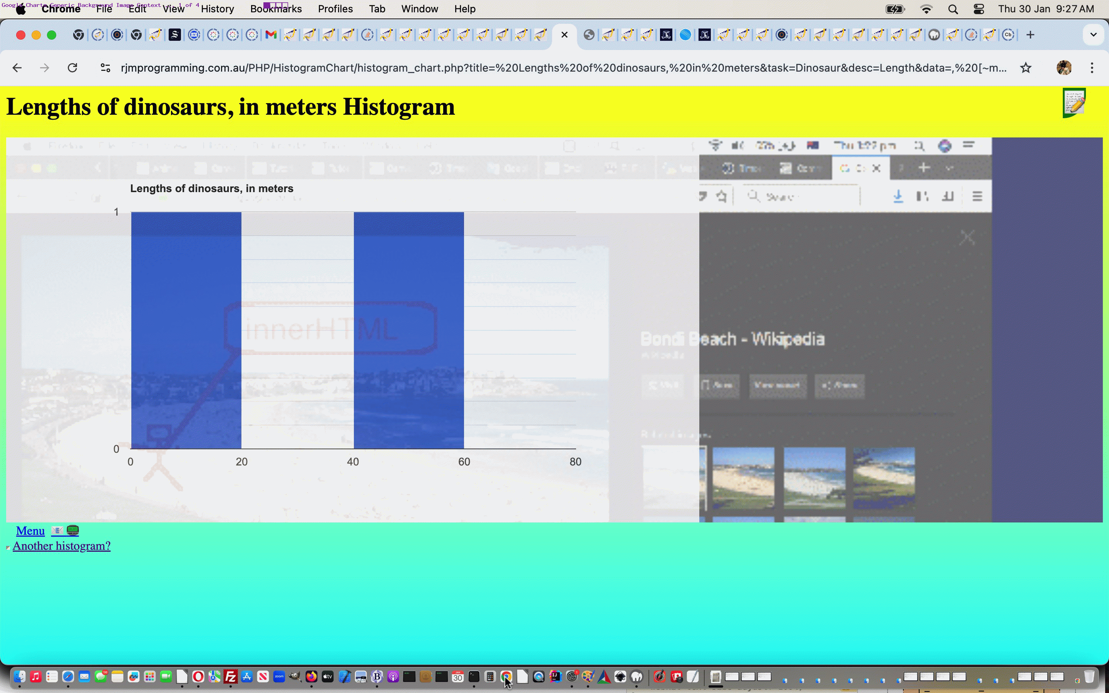This screenshot has height=693, width=1109.
Task: Switch to the Gmail tab
Action: pos(271,35)
